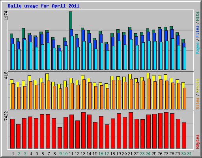This screenshot has height=158, width=202.
Task: Click day label 28 on x-axis
Action: click(x=172, y=154)
